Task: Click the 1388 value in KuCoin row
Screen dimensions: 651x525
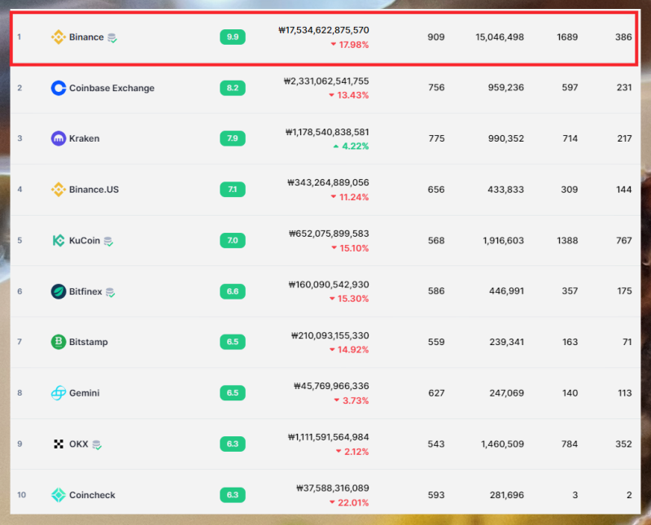Action: click(x=567, y=241)
